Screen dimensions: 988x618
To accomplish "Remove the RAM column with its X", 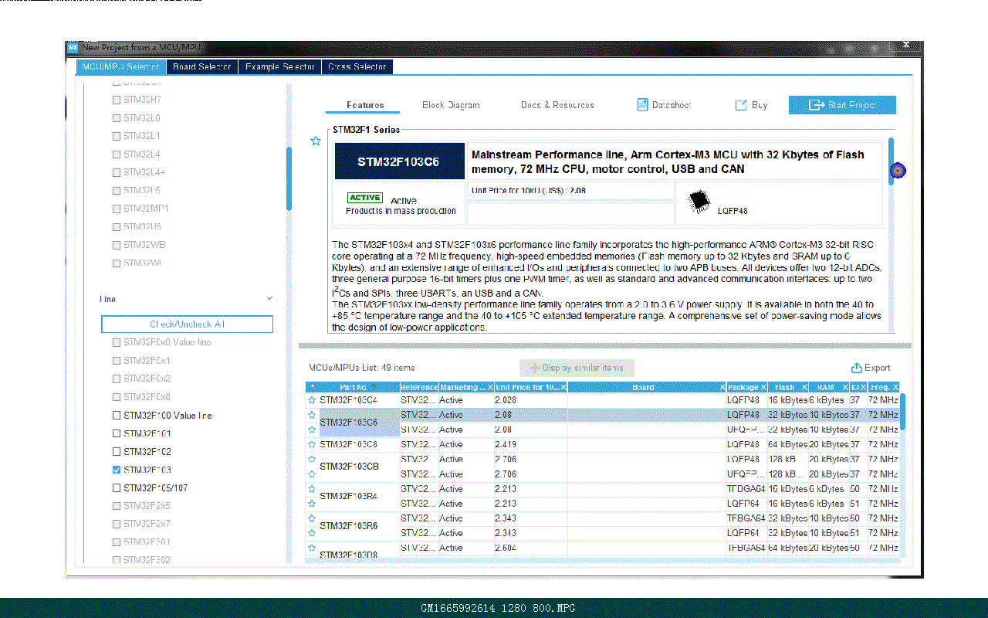I will [844, 387].
